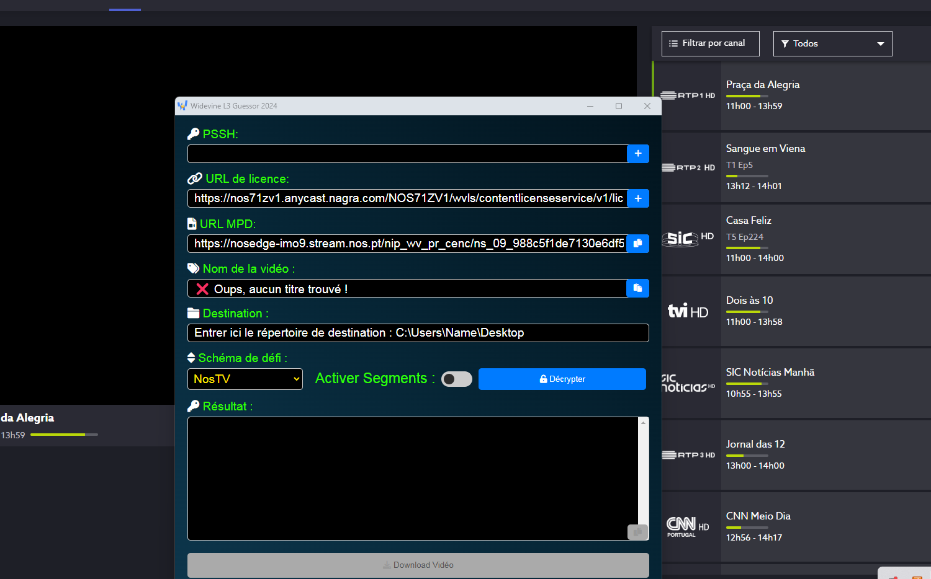
Task: Close the Widevine L3 Guessor window
Action: coord(647,106)
